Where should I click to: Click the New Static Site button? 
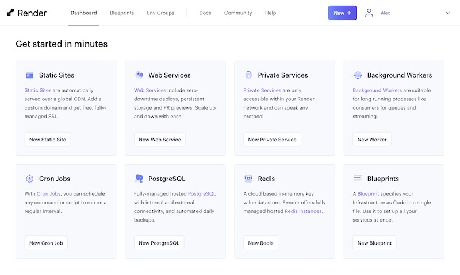pyautogui.click(x=48, y=140)
